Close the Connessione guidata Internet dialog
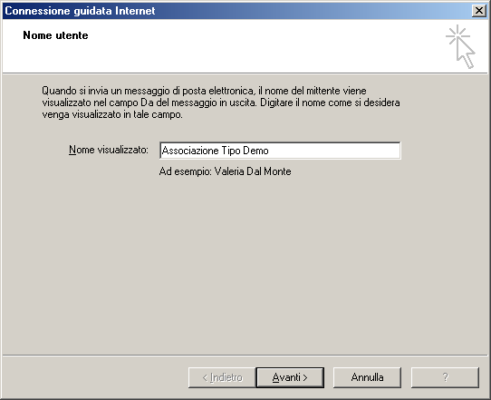The height and width of the screenshot is (400, 491). click(479, 11)
